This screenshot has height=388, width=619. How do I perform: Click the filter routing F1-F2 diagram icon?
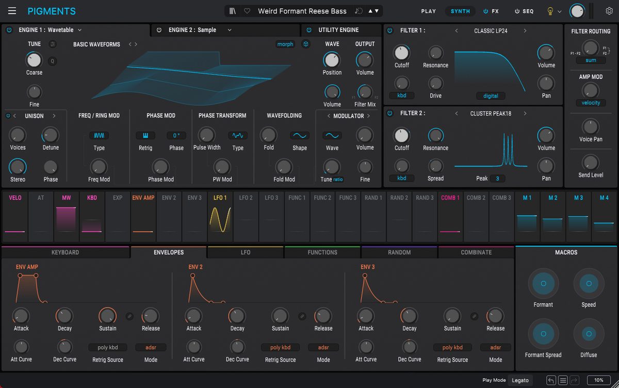point(605,50)
